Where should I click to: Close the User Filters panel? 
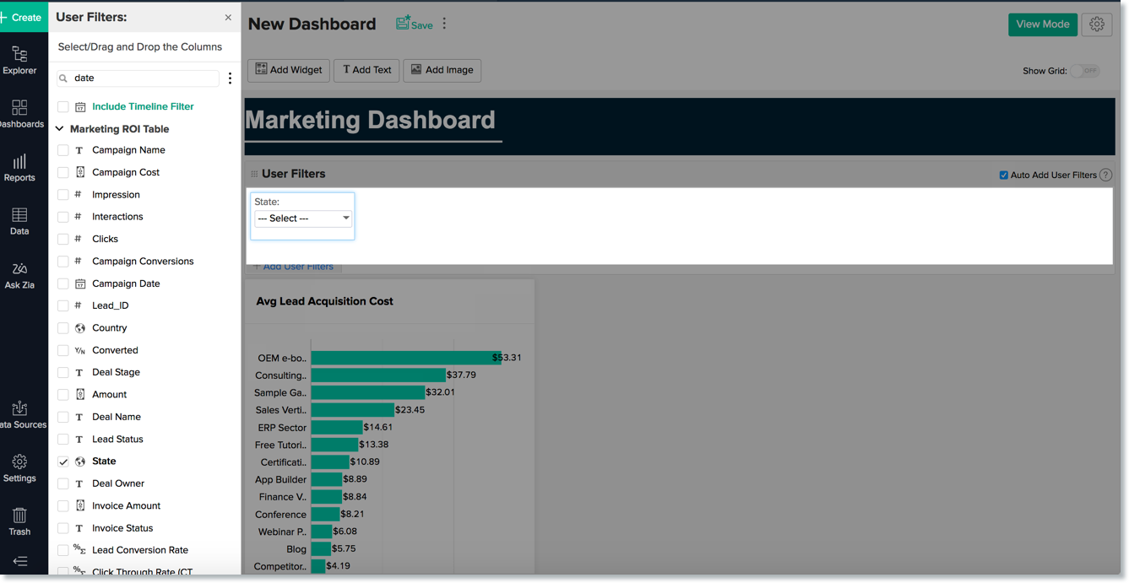pyautogui.click(x=228, y=17)
